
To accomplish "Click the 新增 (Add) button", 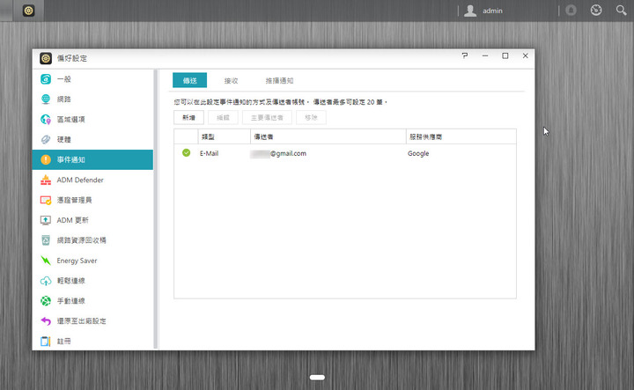I will click(x=188, y=118).
